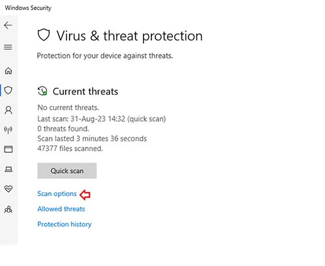Go back using the left arrow
This screenshot has height=266, width=325.
pyautogui.click(x=8, y=25)
